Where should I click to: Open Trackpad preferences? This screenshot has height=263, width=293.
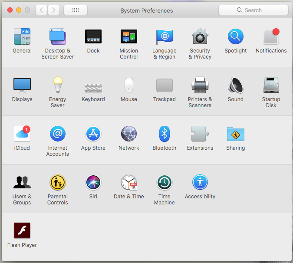click(x=165, y=85)
